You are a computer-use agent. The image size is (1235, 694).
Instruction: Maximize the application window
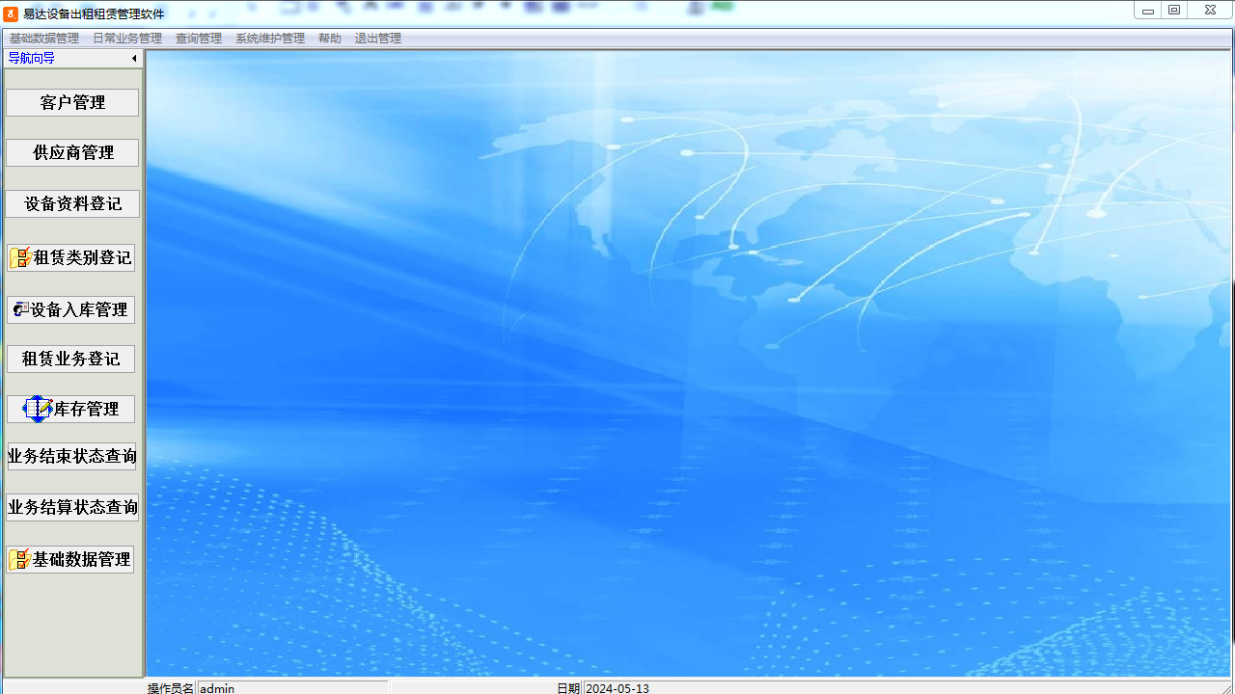[1174, 11]
